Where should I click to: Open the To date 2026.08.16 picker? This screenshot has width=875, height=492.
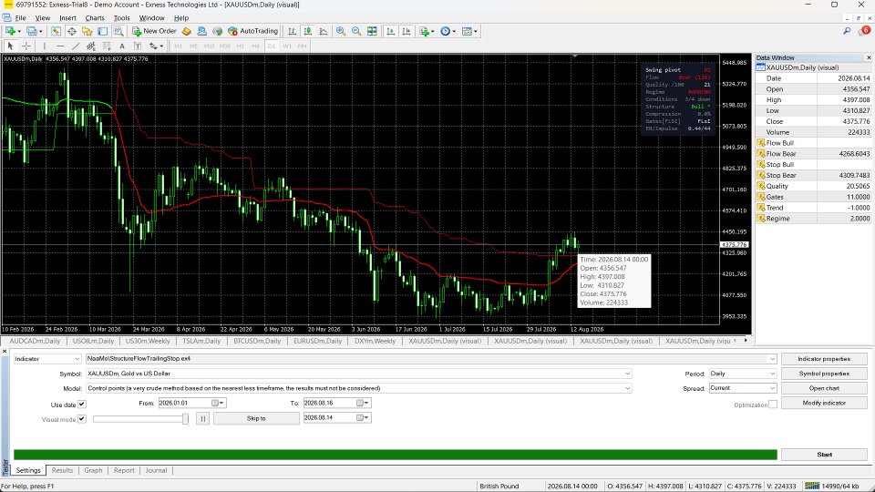(x=363, y=403)
